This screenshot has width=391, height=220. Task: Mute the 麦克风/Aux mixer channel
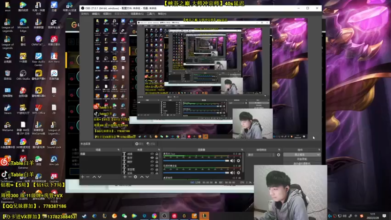233,161
